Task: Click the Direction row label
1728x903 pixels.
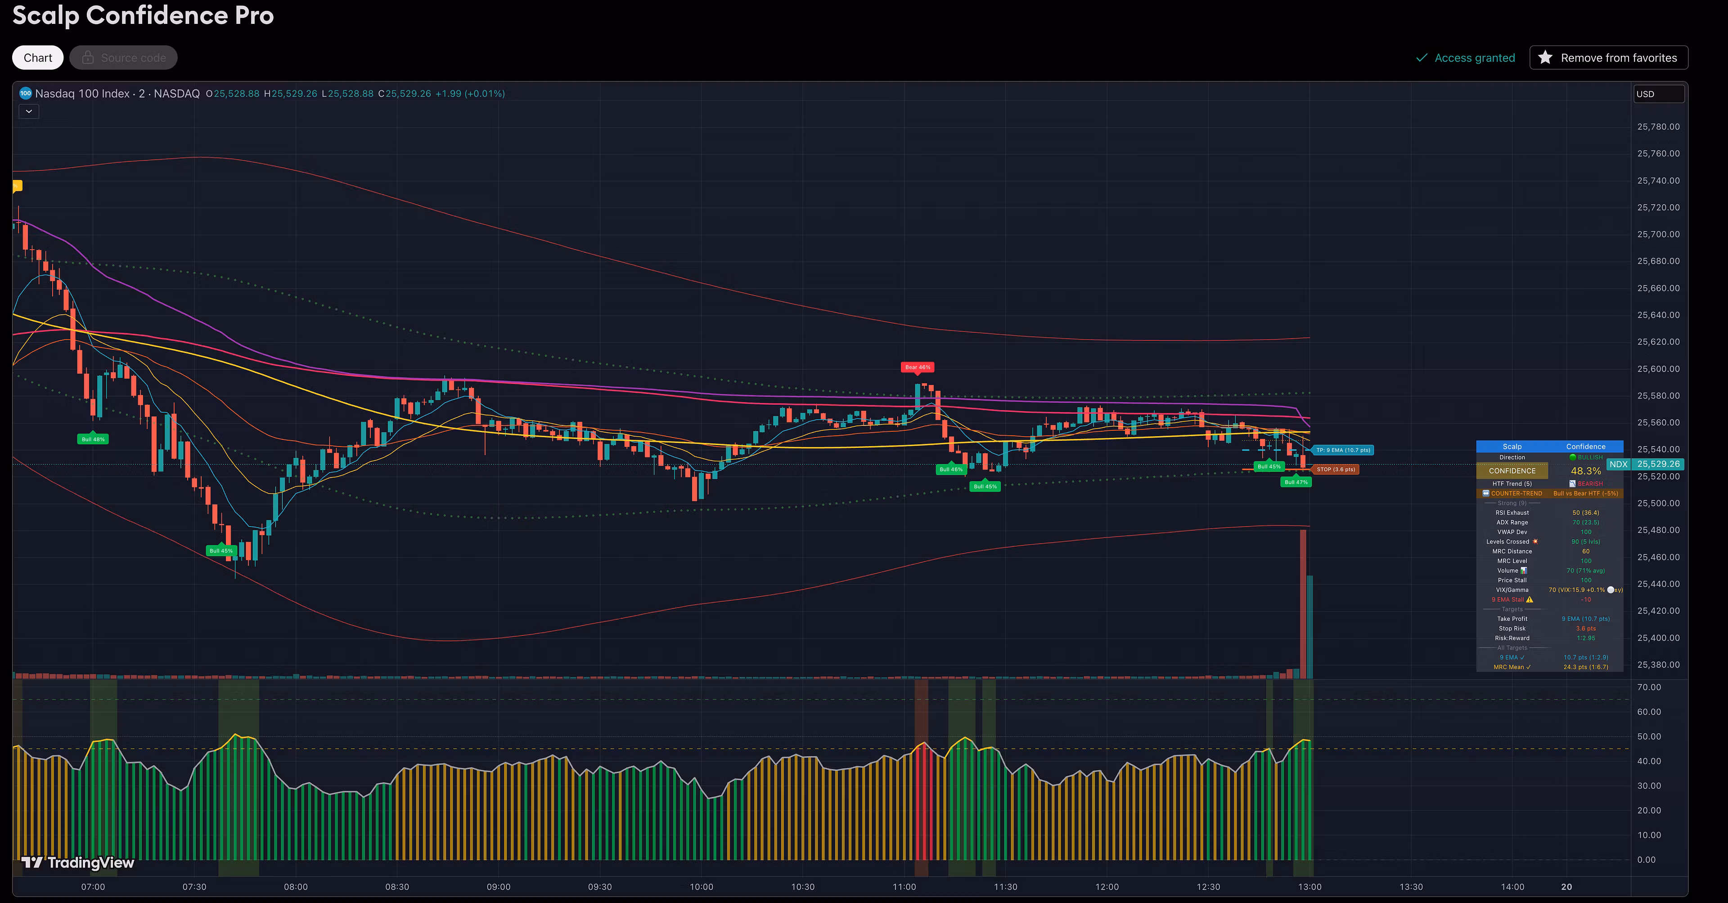Action: (x=1512, y=457)
